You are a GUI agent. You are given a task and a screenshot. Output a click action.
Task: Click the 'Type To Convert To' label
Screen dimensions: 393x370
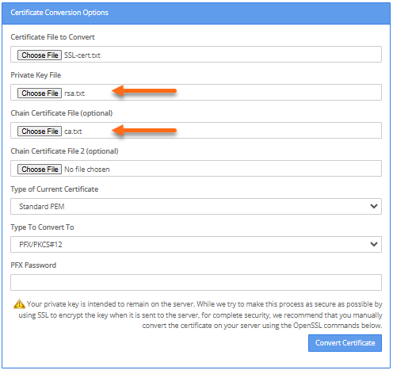(x=42, y=227)
